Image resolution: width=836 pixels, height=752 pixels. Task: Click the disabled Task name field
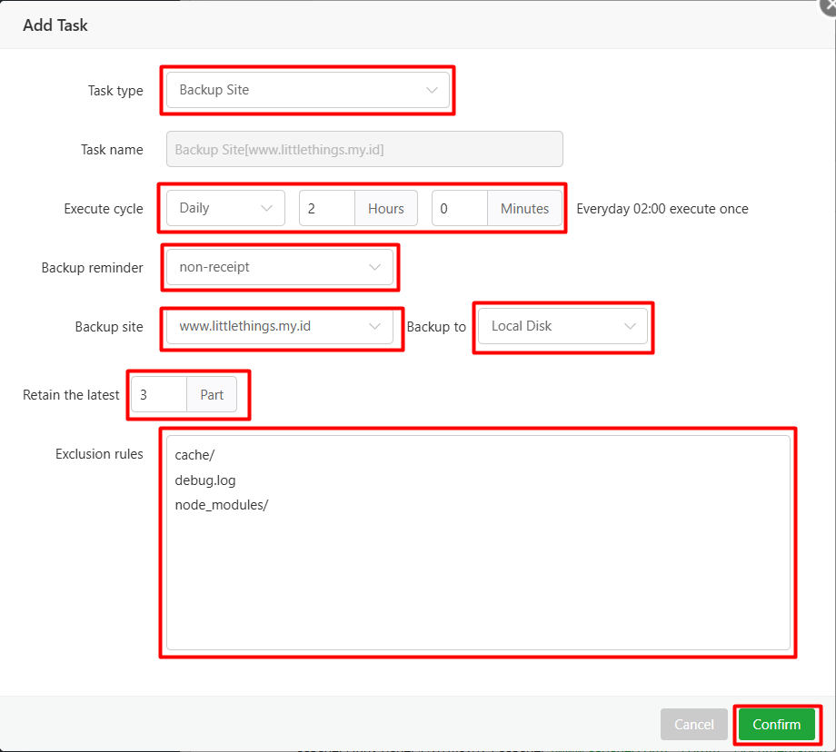point(363,149)
